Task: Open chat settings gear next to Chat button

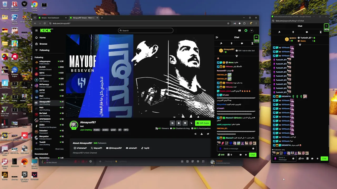Action: tap(246, 155)
